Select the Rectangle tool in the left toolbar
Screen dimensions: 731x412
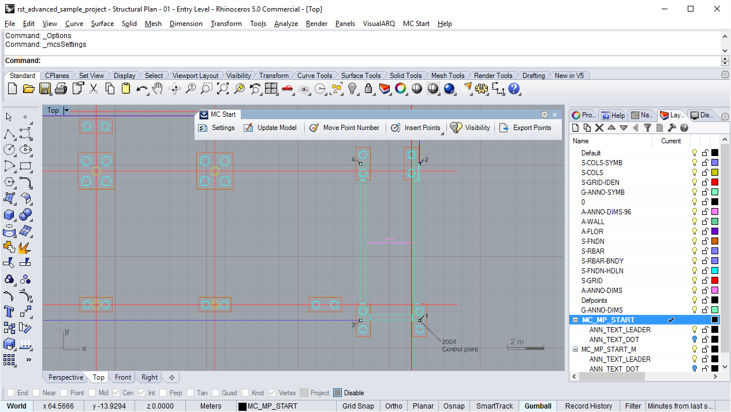pyautogui.click(x=25, y=166)
